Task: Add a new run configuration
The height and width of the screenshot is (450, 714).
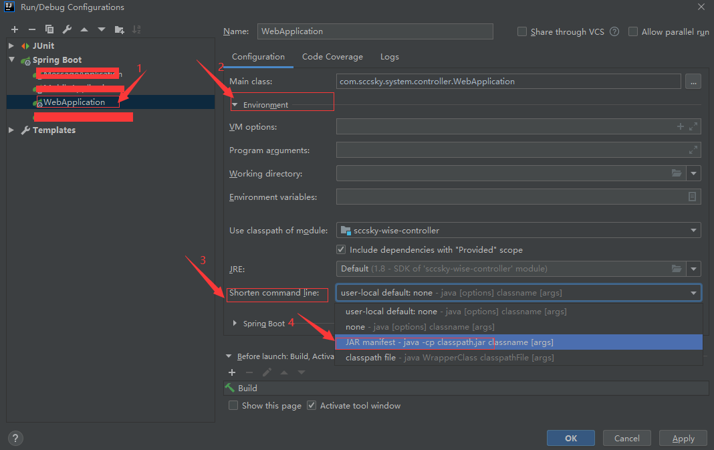Action: (x=14, y=29)
